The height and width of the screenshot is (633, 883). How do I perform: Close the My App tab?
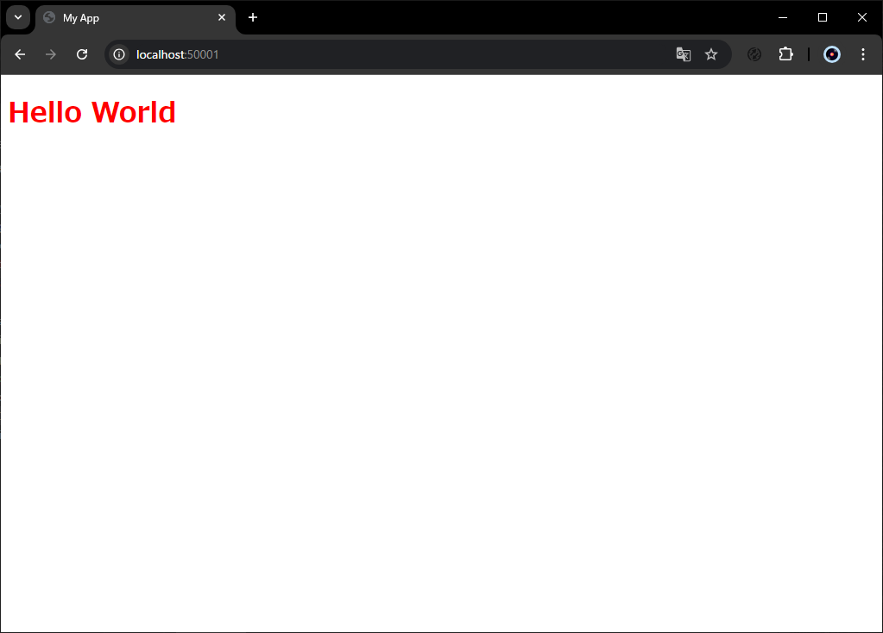(222, 17)
